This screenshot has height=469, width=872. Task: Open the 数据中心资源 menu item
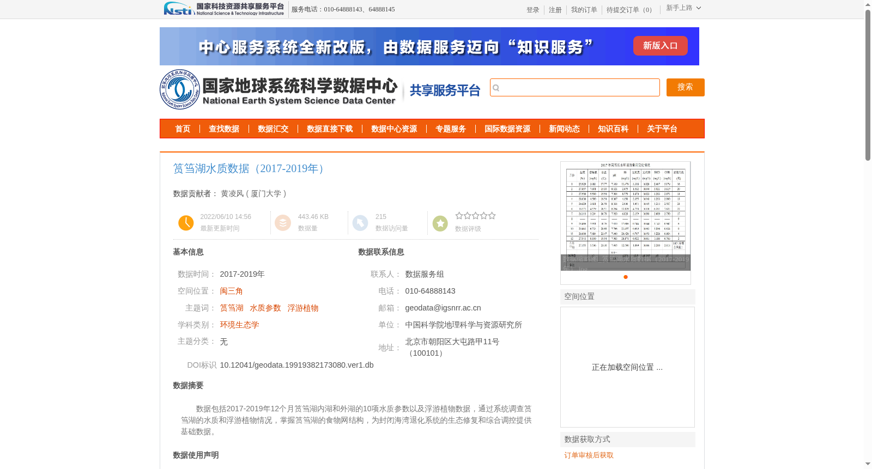pos(394,129)
